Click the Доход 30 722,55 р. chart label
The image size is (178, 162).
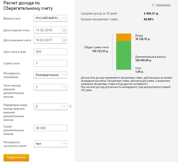142,37
